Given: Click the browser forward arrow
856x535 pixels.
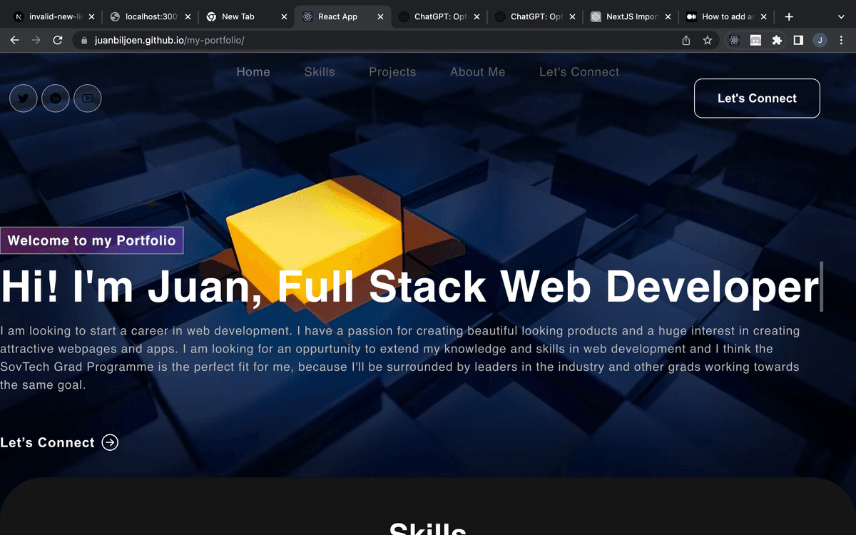Looking at the screenshot, I should 36,41.
